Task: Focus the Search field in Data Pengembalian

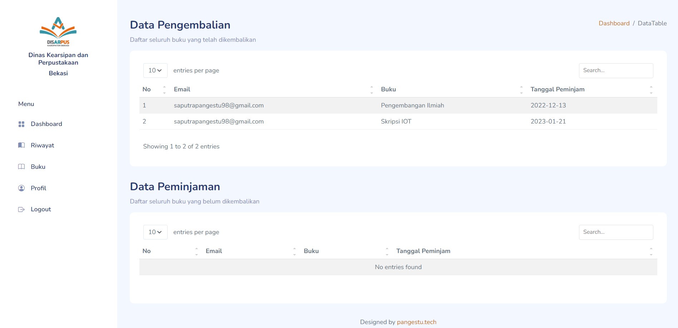Action: tap(615, 71)
